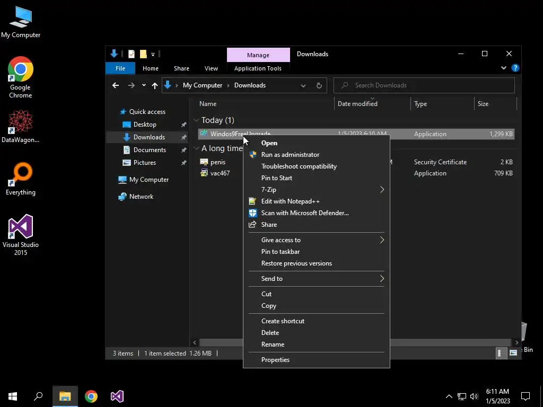Viewport: 543px width, 407px height.
Task: Expand the ribbon with the chevron
Action: coord(504,68)
